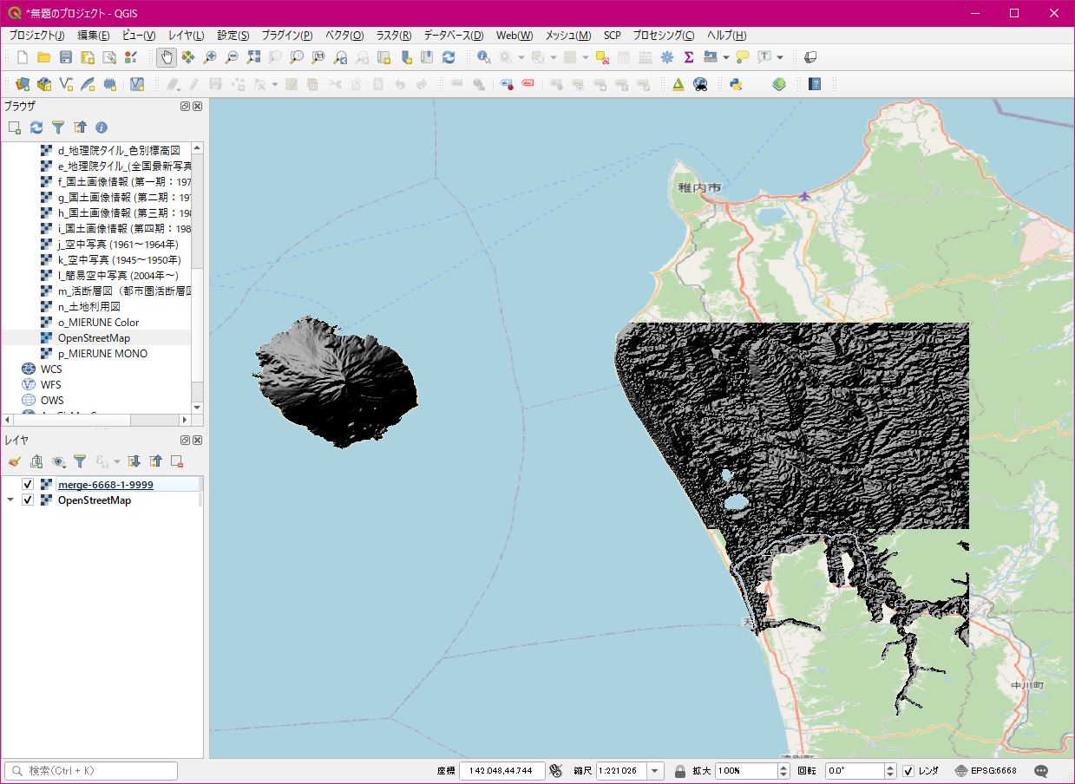Click the Save Project floppy disk icon
Image resolution: width=1075 pixels, height=784 pixels.
click(x=66, y=57)
